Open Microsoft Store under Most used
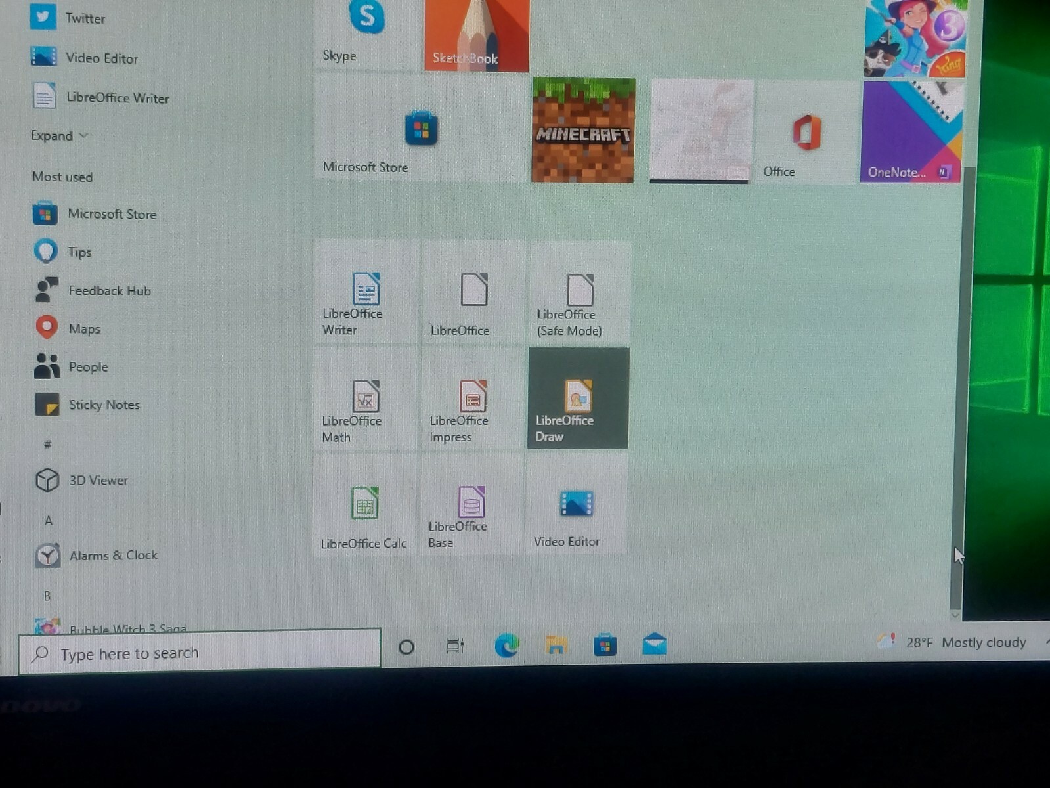Viewport: 1050px width, 788px height. (x=95, y=214)
